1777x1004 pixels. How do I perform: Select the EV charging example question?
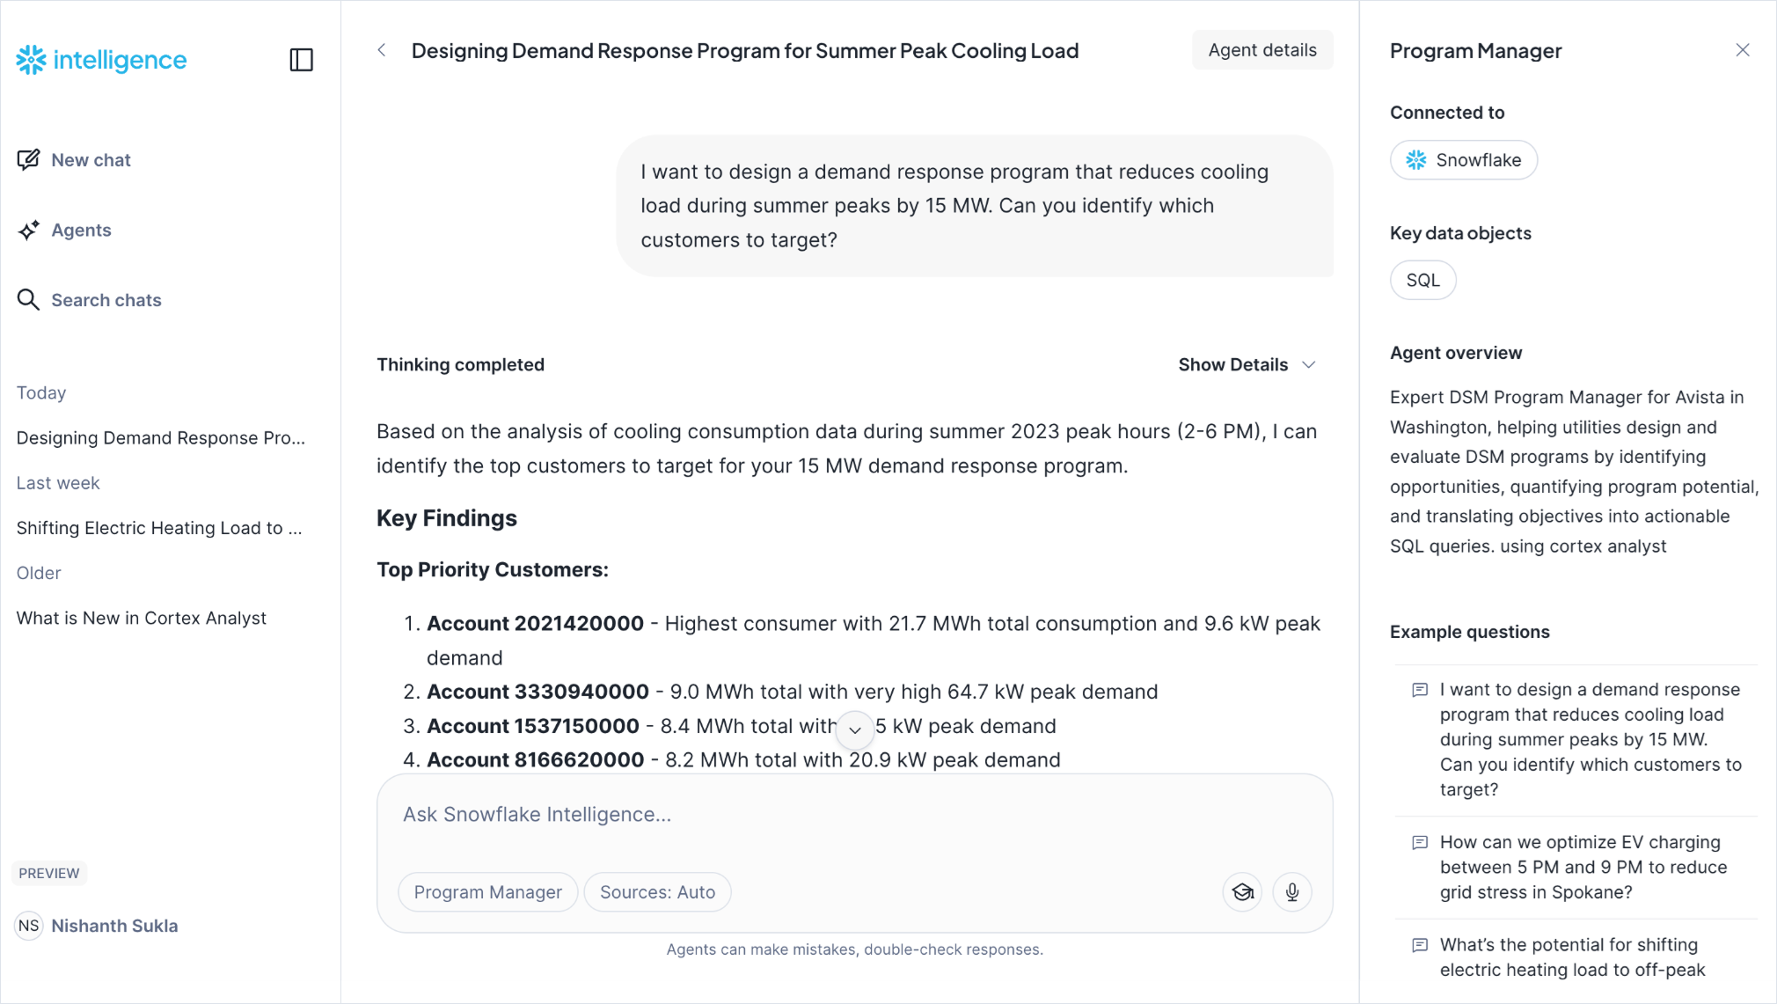[x=1583, y=867]
